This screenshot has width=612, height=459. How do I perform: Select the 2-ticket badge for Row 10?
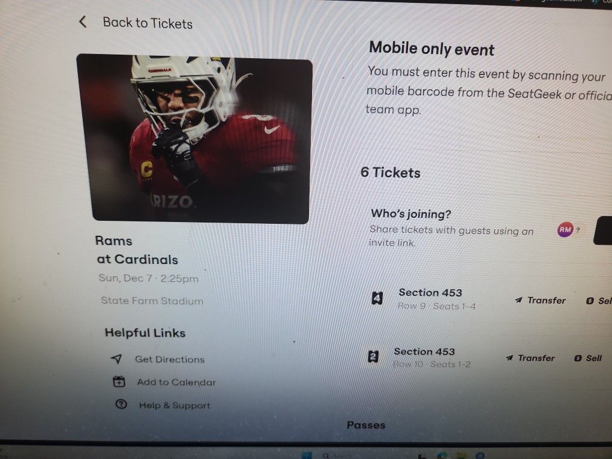click(x=374, y=356)
